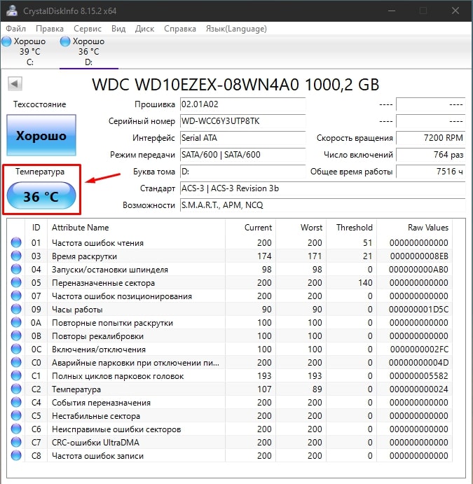Click status orb of attribute C6 row

click(16, 429)
